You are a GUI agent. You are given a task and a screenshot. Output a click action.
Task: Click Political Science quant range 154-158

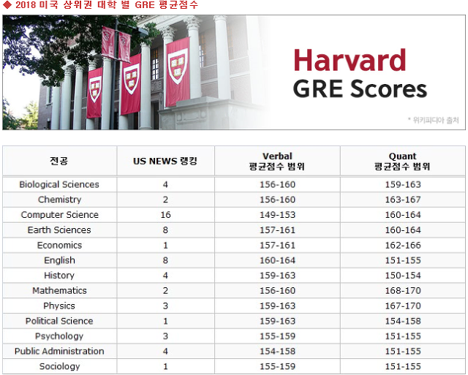click(x=403, y=321)
